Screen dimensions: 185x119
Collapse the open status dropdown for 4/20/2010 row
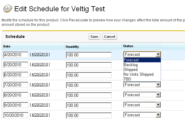click(158, 54)
